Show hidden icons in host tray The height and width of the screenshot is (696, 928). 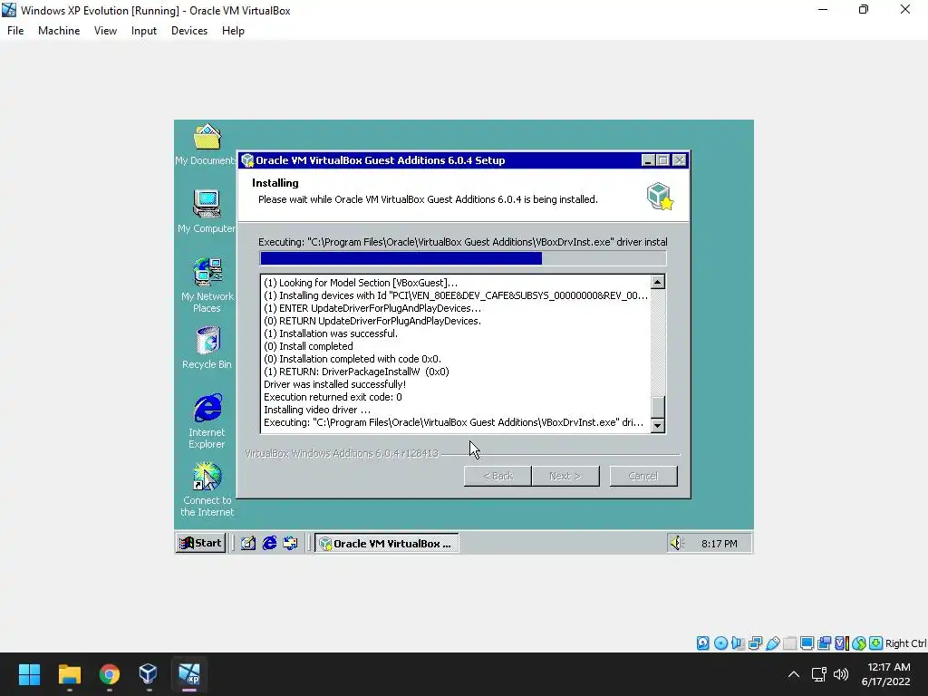point(794,674)
